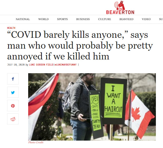
Task: Go to the Sports section
Action: pyautogui.click(x=62, y=19)
